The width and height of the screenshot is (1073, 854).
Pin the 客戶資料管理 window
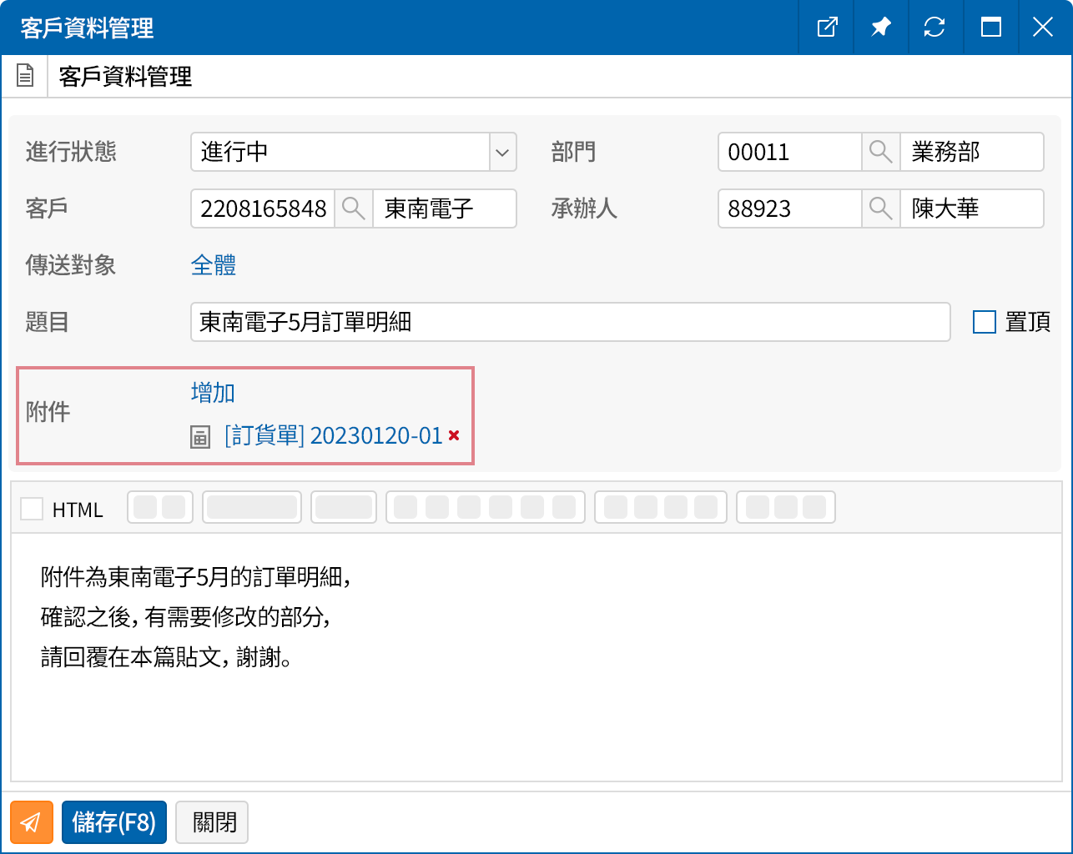(x=880, y=28)
